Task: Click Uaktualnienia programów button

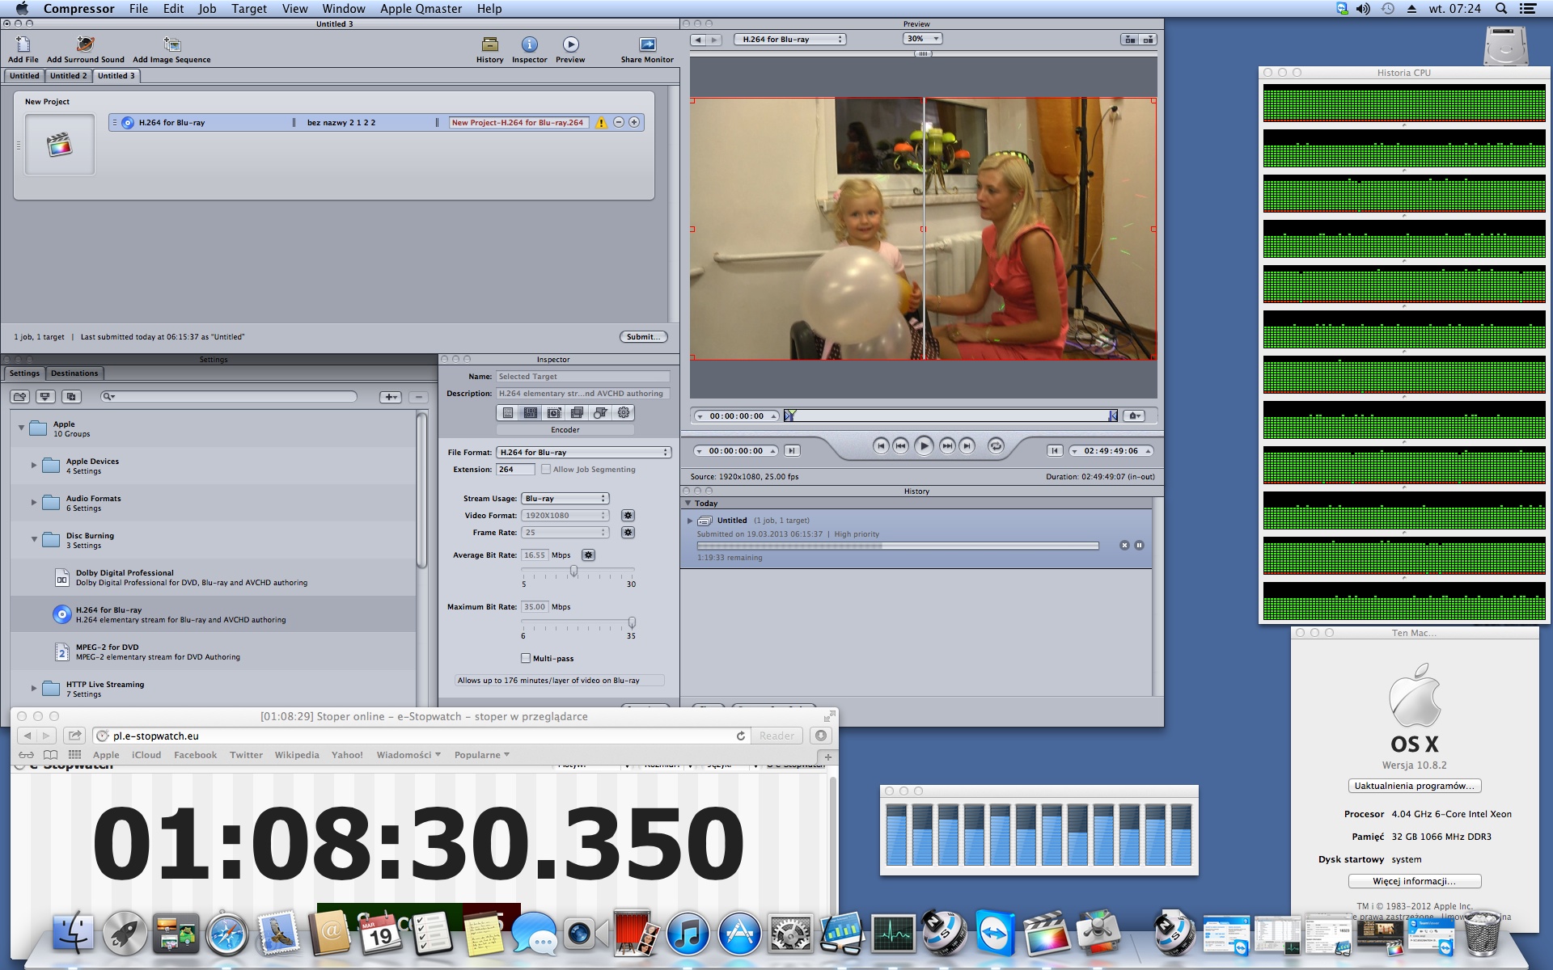Action: [1414, 786]
